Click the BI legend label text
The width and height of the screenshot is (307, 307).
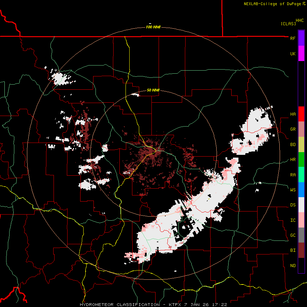tap(293, 250)
